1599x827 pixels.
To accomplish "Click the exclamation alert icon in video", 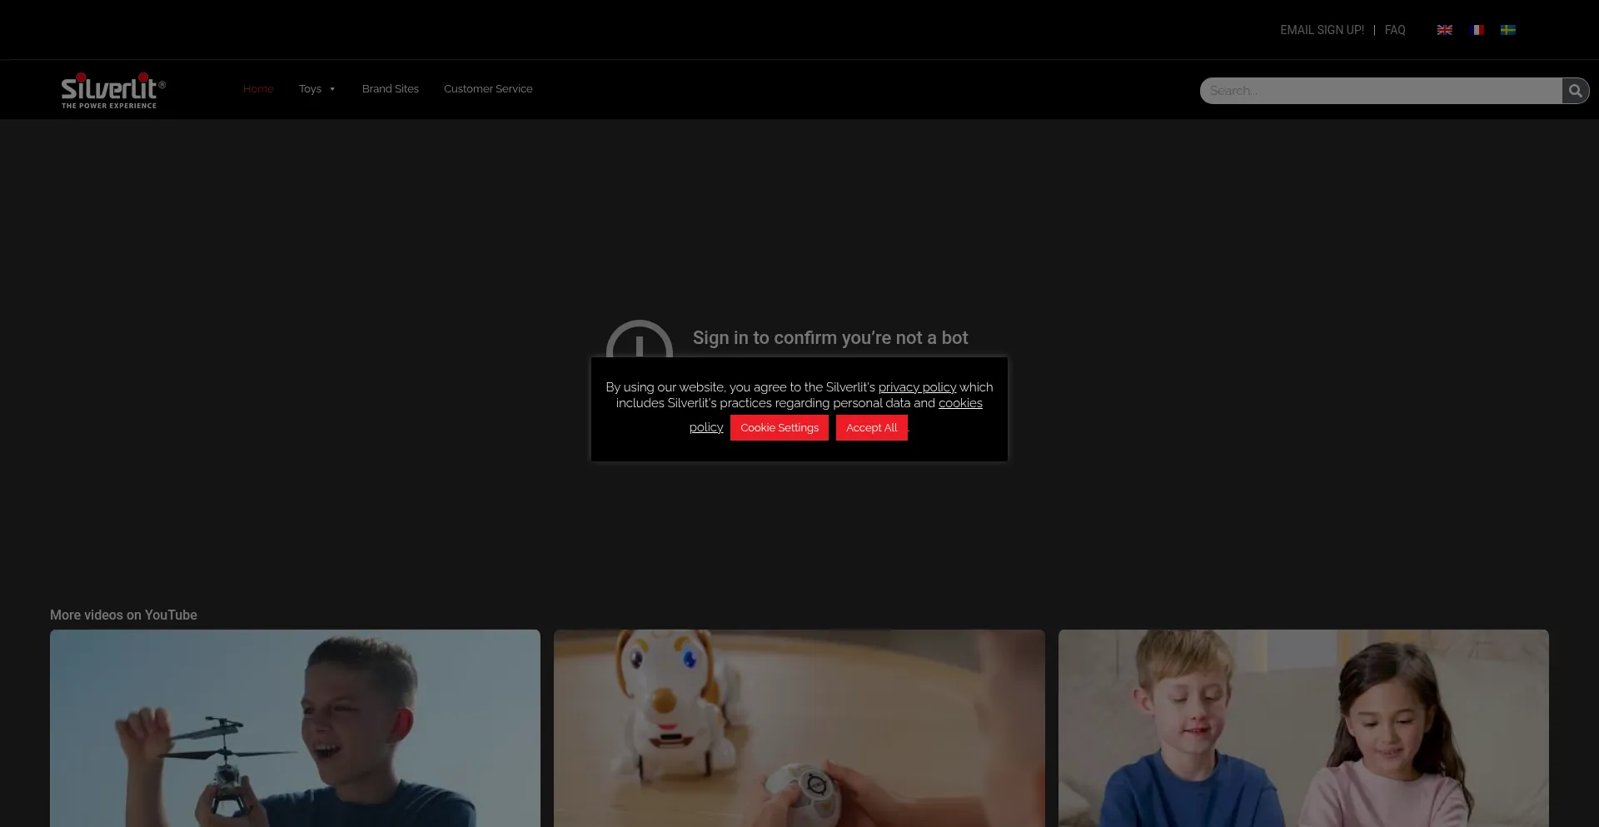I will click(x=639, y=341).
